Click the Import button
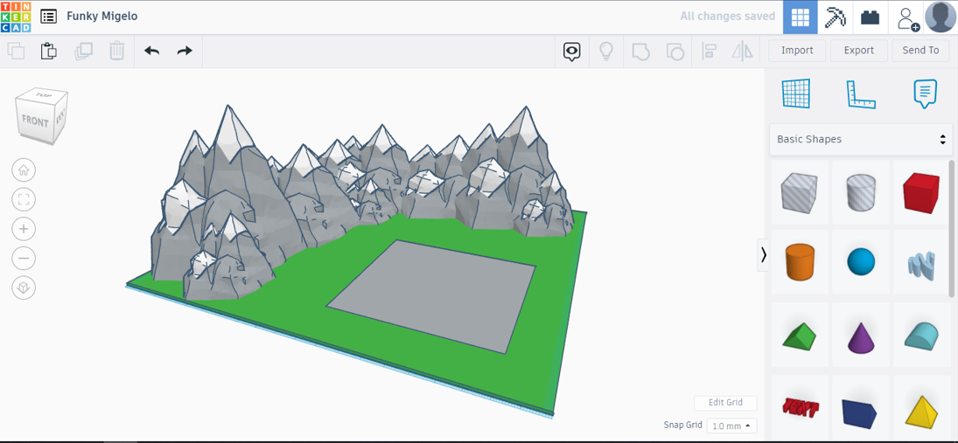Viewport: 958px width, 443px height. 797,51
